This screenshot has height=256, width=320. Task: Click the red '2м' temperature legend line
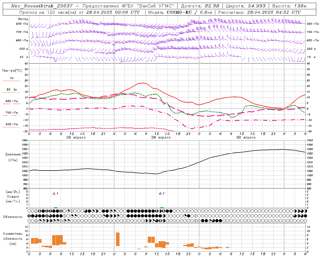(11, 81)
